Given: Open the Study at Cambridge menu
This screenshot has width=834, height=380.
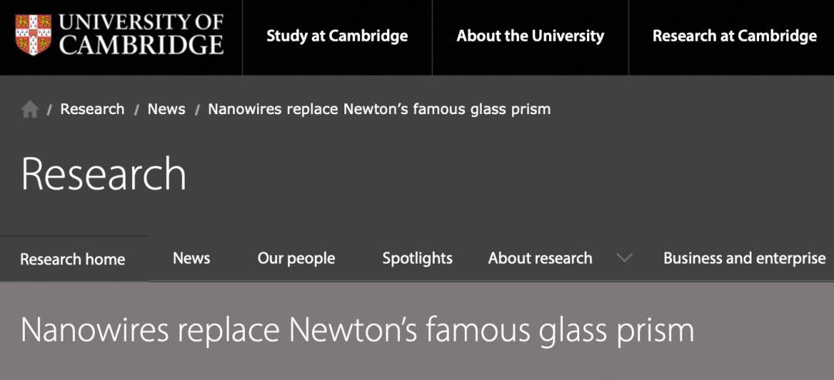Looking at the screenshot, I should (x=337, y=36).
